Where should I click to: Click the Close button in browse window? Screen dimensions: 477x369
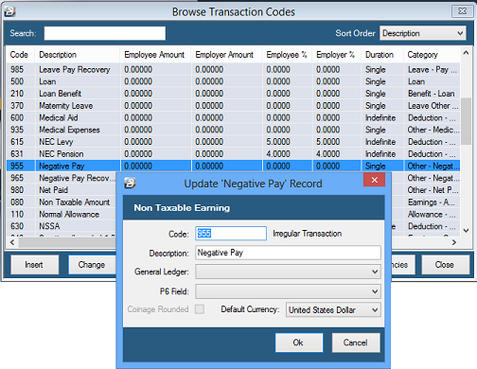[445, 265]
